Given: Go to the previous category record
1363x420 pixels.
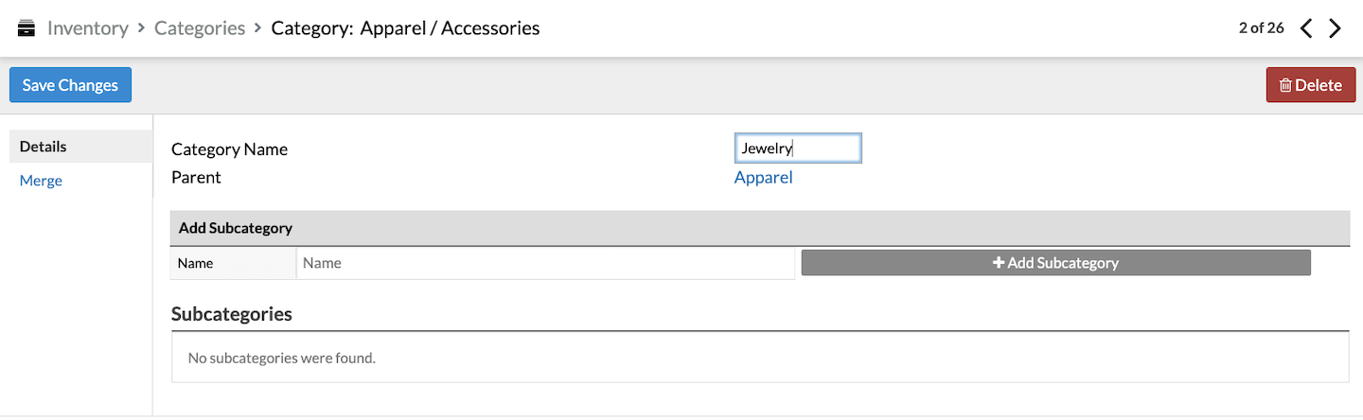Looking at the screenshot, I should point(1306,28).
